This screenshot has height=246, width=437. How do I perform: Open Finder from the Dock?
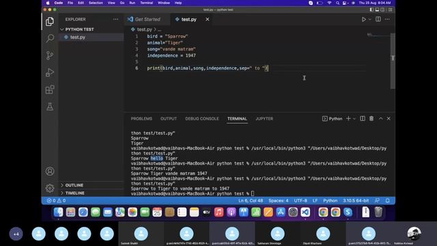[58, 213]
